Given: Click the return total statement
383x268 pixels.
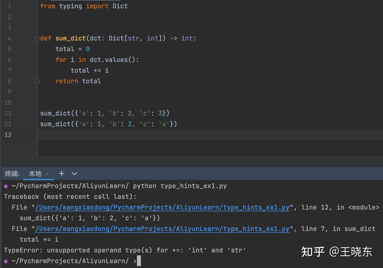Looking at the screenshot, I should coord(78,81).
